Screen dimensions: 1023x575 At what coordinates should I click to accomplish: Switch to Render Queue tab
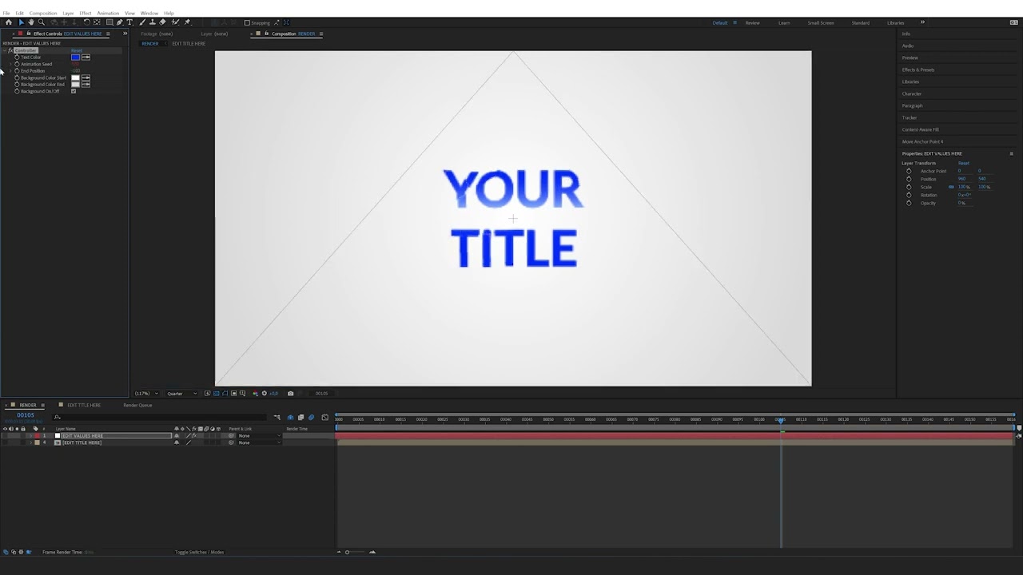coord(137,405)
